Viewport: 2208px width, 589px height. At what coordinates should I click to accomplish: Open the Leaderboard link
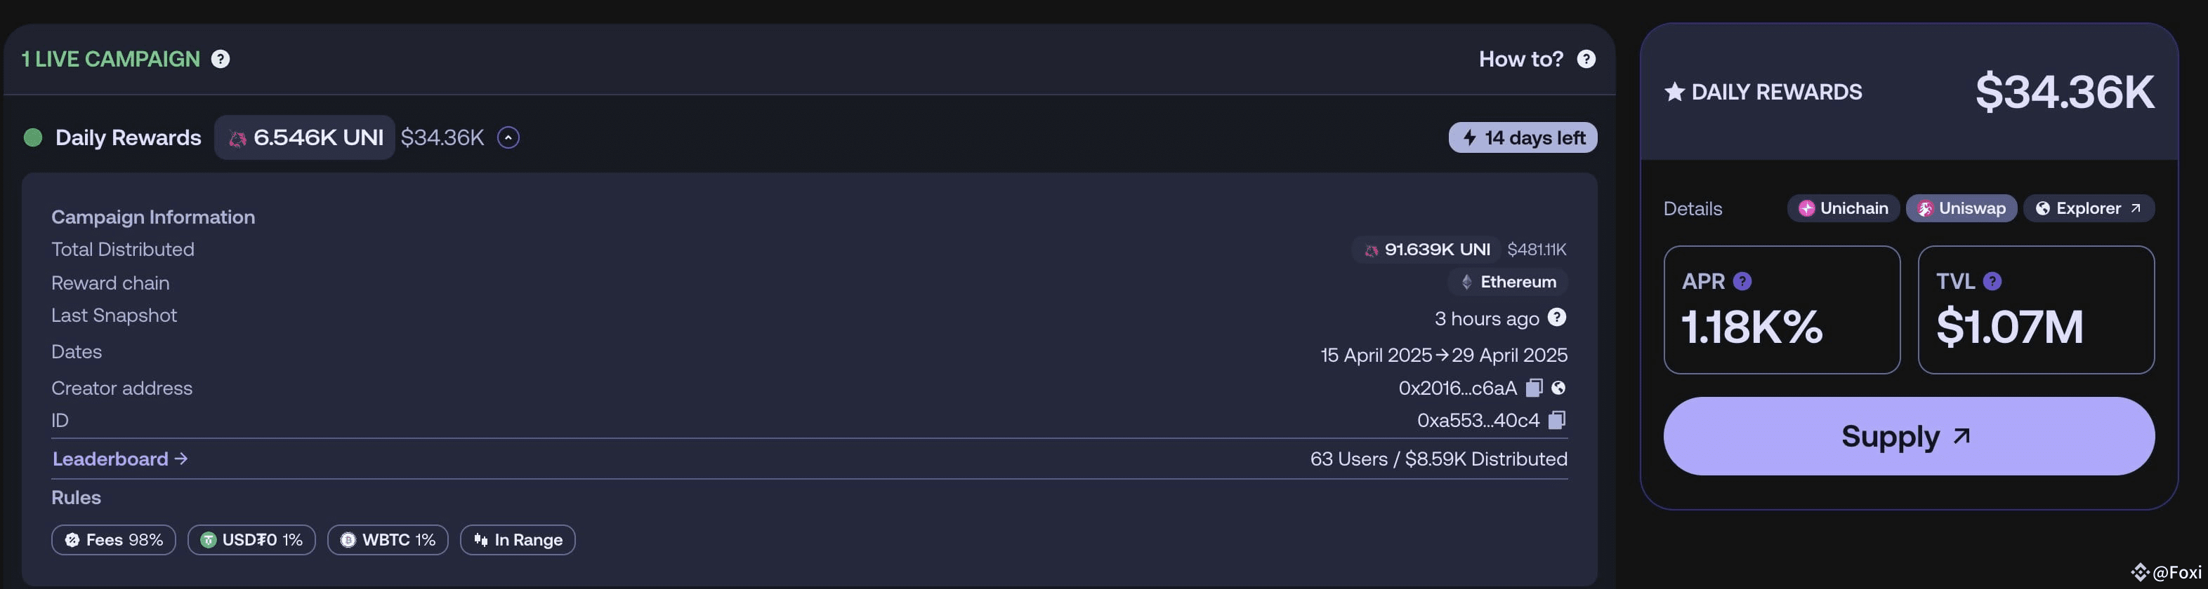coord(120,459)
